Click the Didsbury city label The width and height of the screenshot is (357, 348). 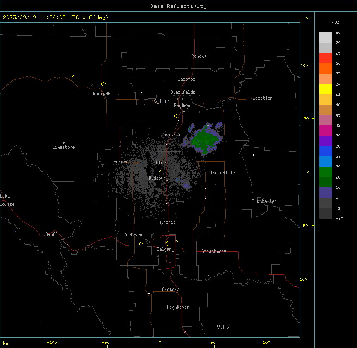(159, 178)
